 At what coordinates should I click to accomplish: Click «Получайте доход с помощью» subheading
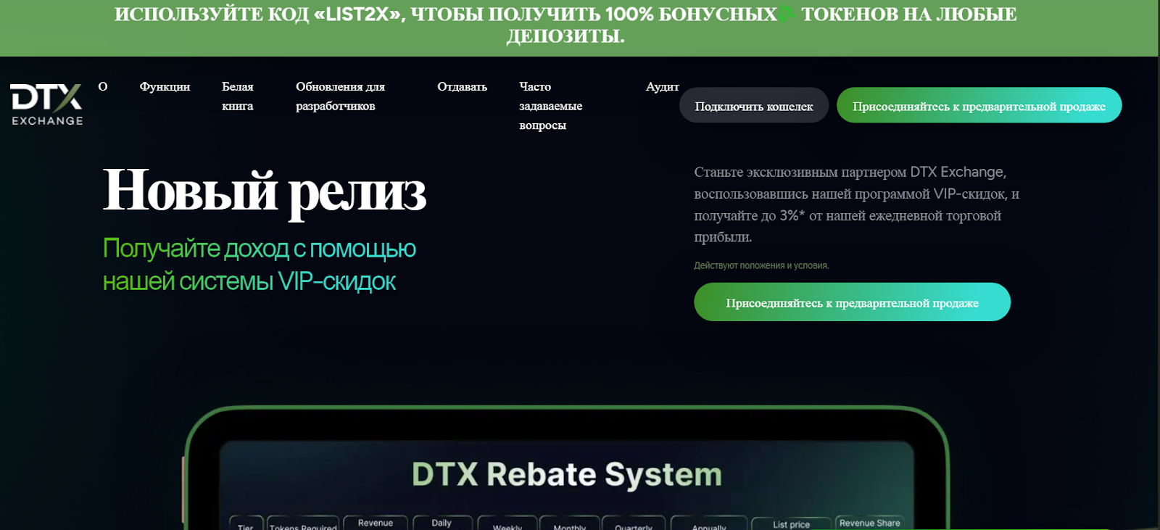[x=259, y=249]
